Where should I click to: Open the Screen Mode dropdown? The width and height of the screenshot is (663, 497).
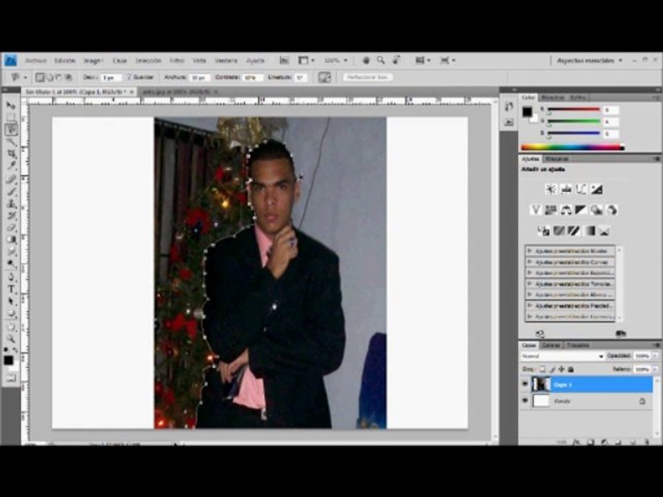pyautogui.click(x=448, y=61)
